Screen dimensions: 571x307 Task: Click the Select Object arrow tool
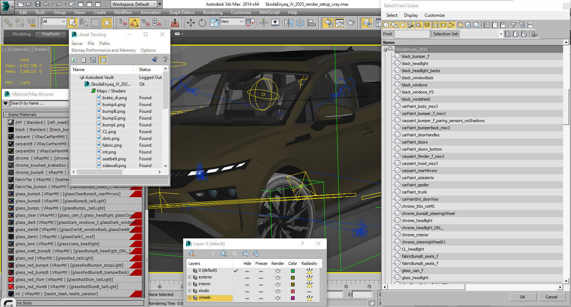click(x=72, y=23)
